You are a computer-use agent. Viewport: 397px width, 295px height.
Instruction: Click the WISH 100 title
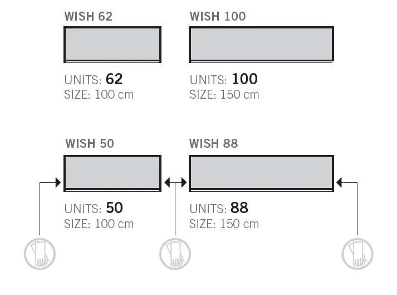pos(218,16)
